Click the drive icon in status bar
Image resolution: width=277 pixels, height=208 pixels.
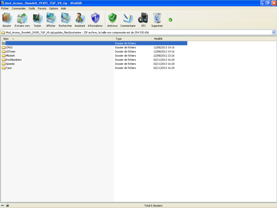tap(3, 205)
